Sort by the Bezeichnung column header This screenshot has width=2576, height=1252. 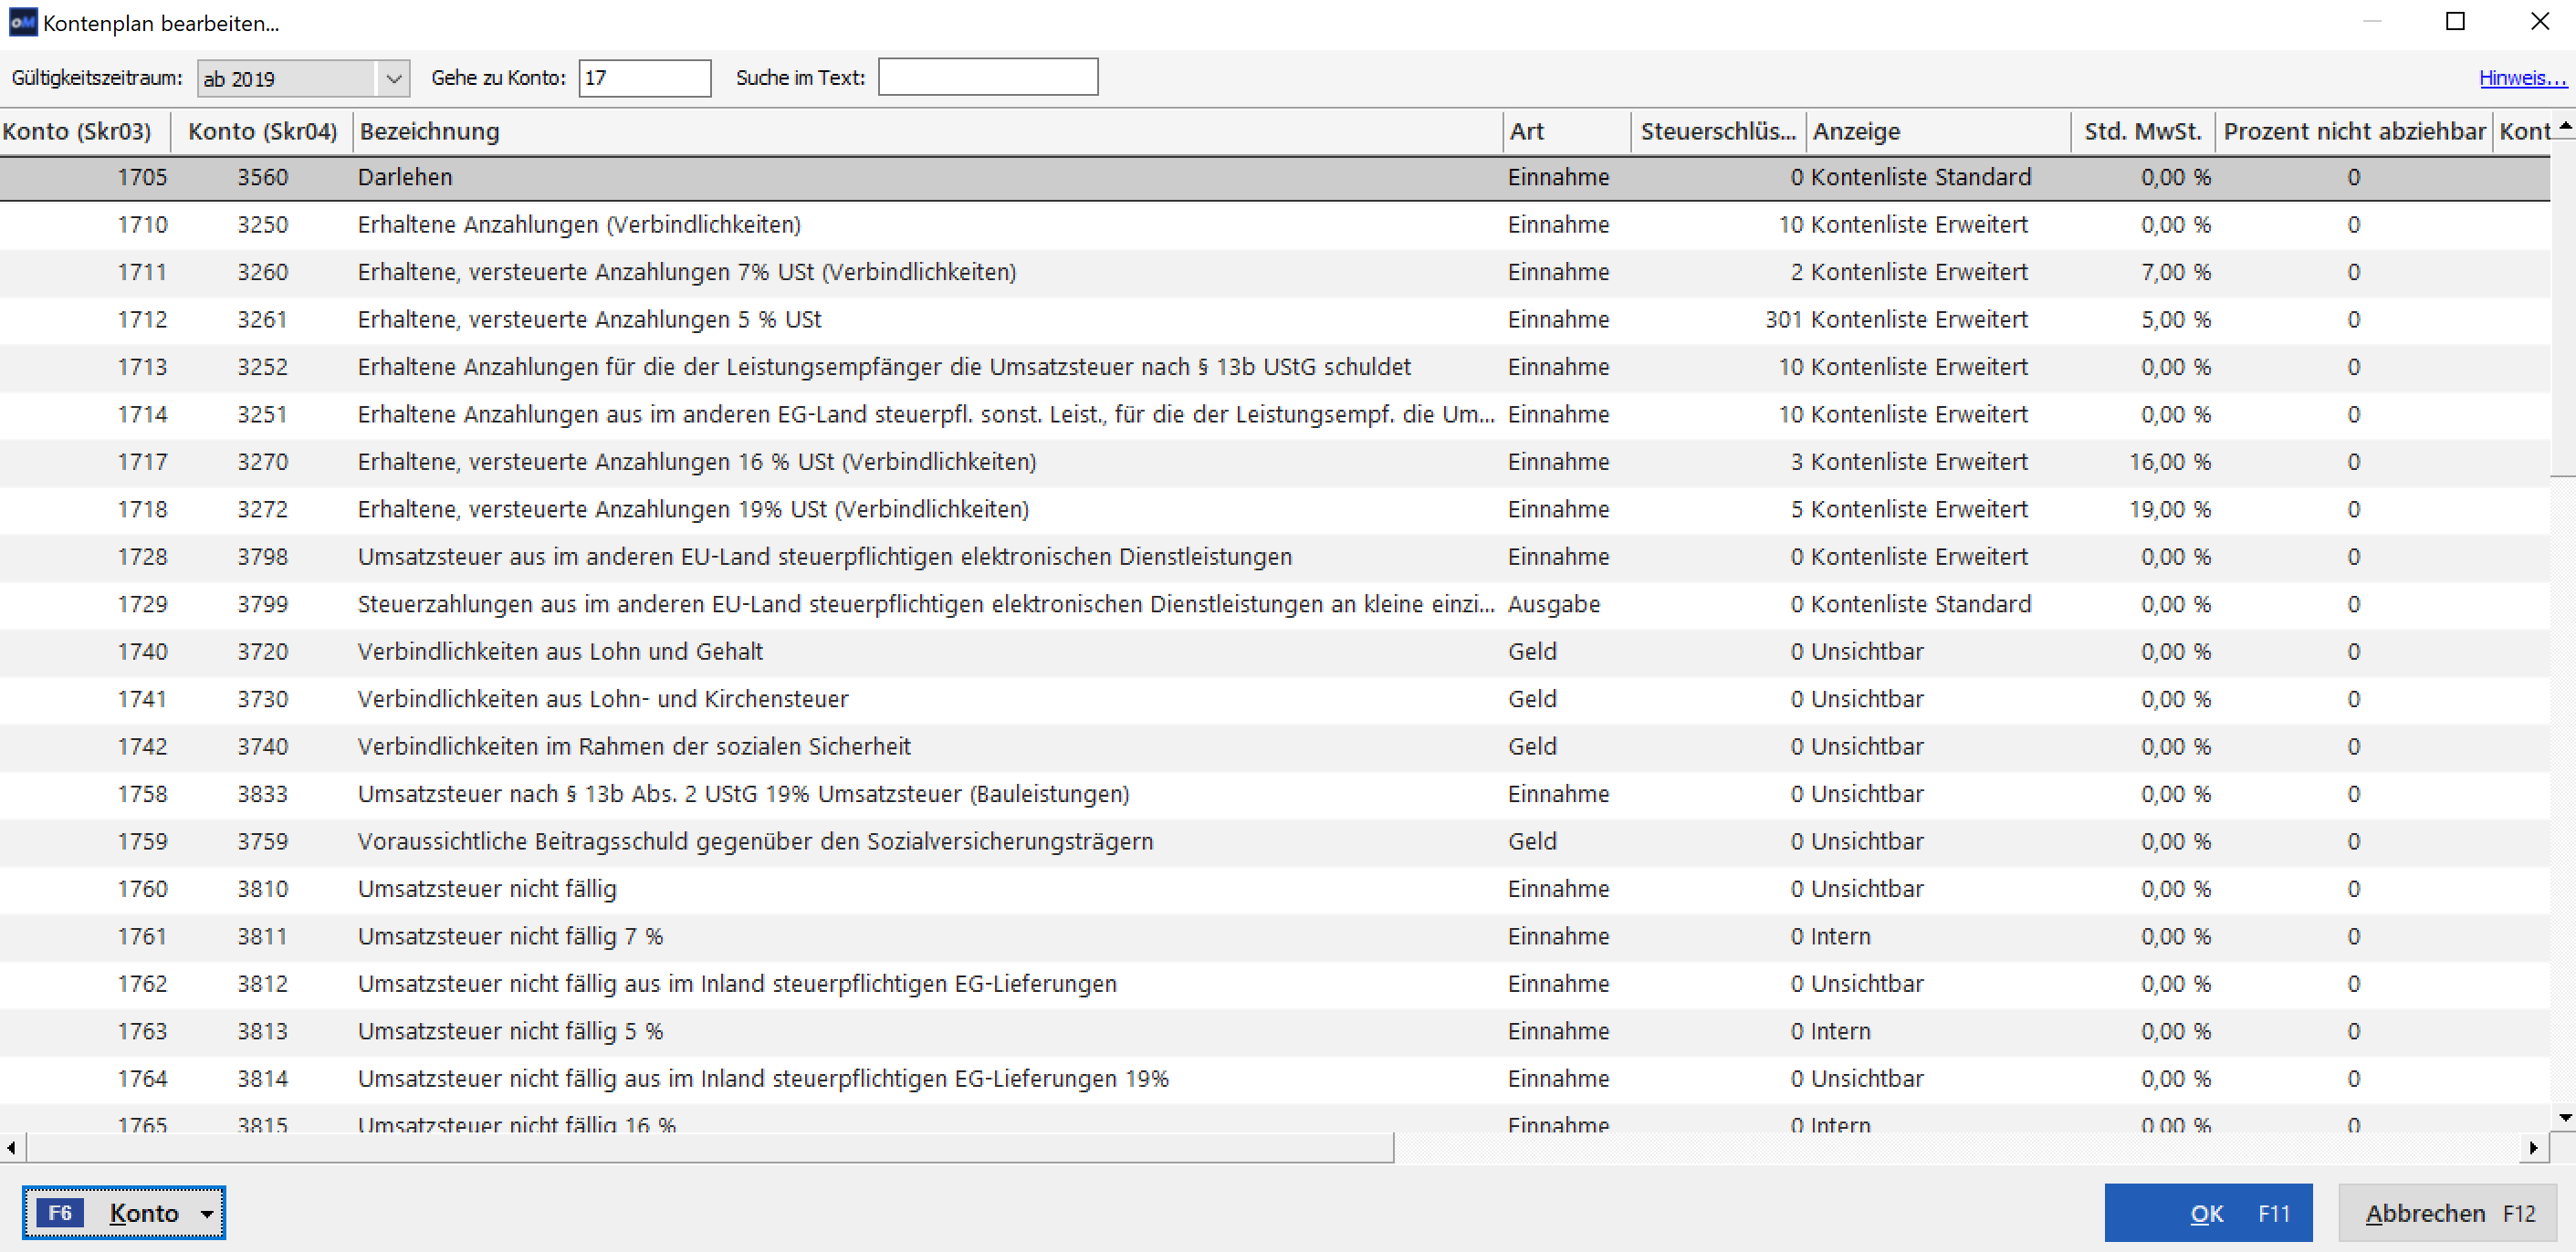click(x=927, y=132)
